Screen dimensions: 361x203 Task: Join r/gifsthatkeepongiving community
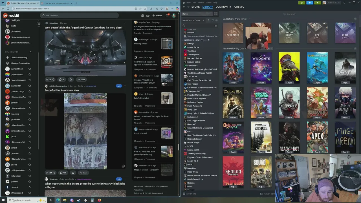coord(119,86)
